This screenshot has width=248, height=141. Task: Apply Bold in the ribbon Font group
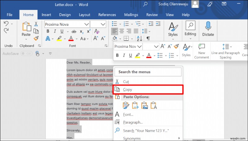[x=48, y=31]
